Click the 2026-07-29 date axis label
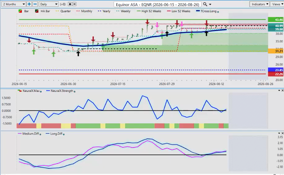284x175 pixels. pyautogui.click(x=167, y=84)
